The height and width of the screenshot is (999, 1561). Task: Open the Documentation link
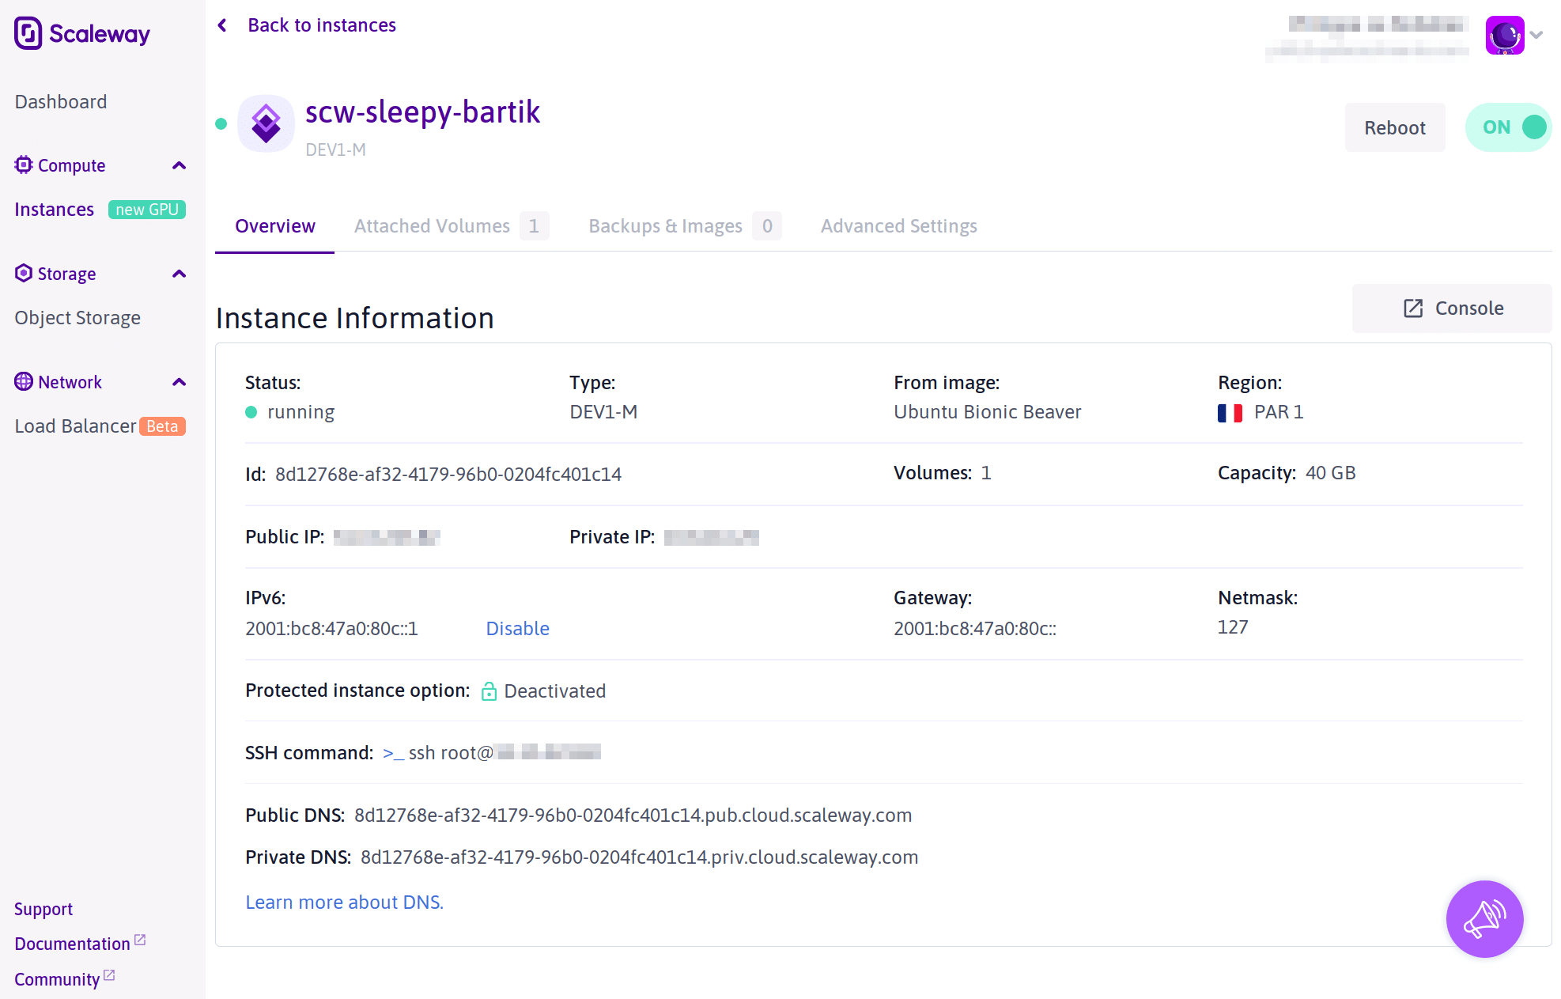pyautogui.click(x=72, y=944)
